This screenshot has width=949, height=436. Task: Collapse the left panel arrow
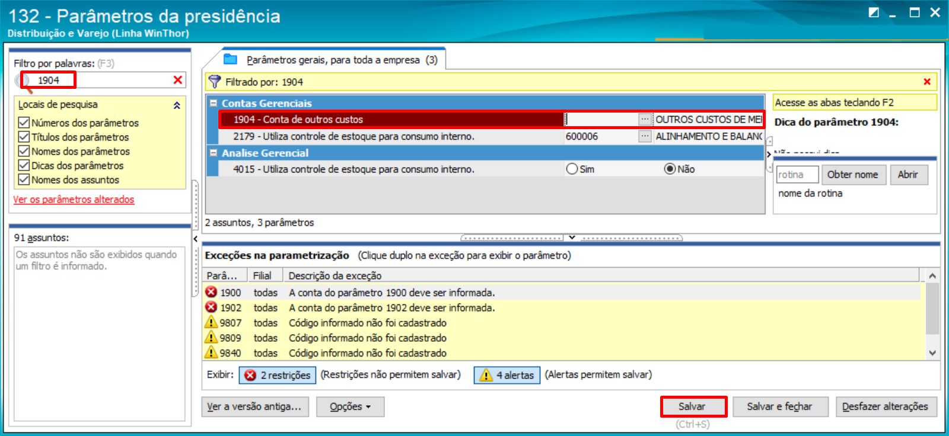pos(195,239)
